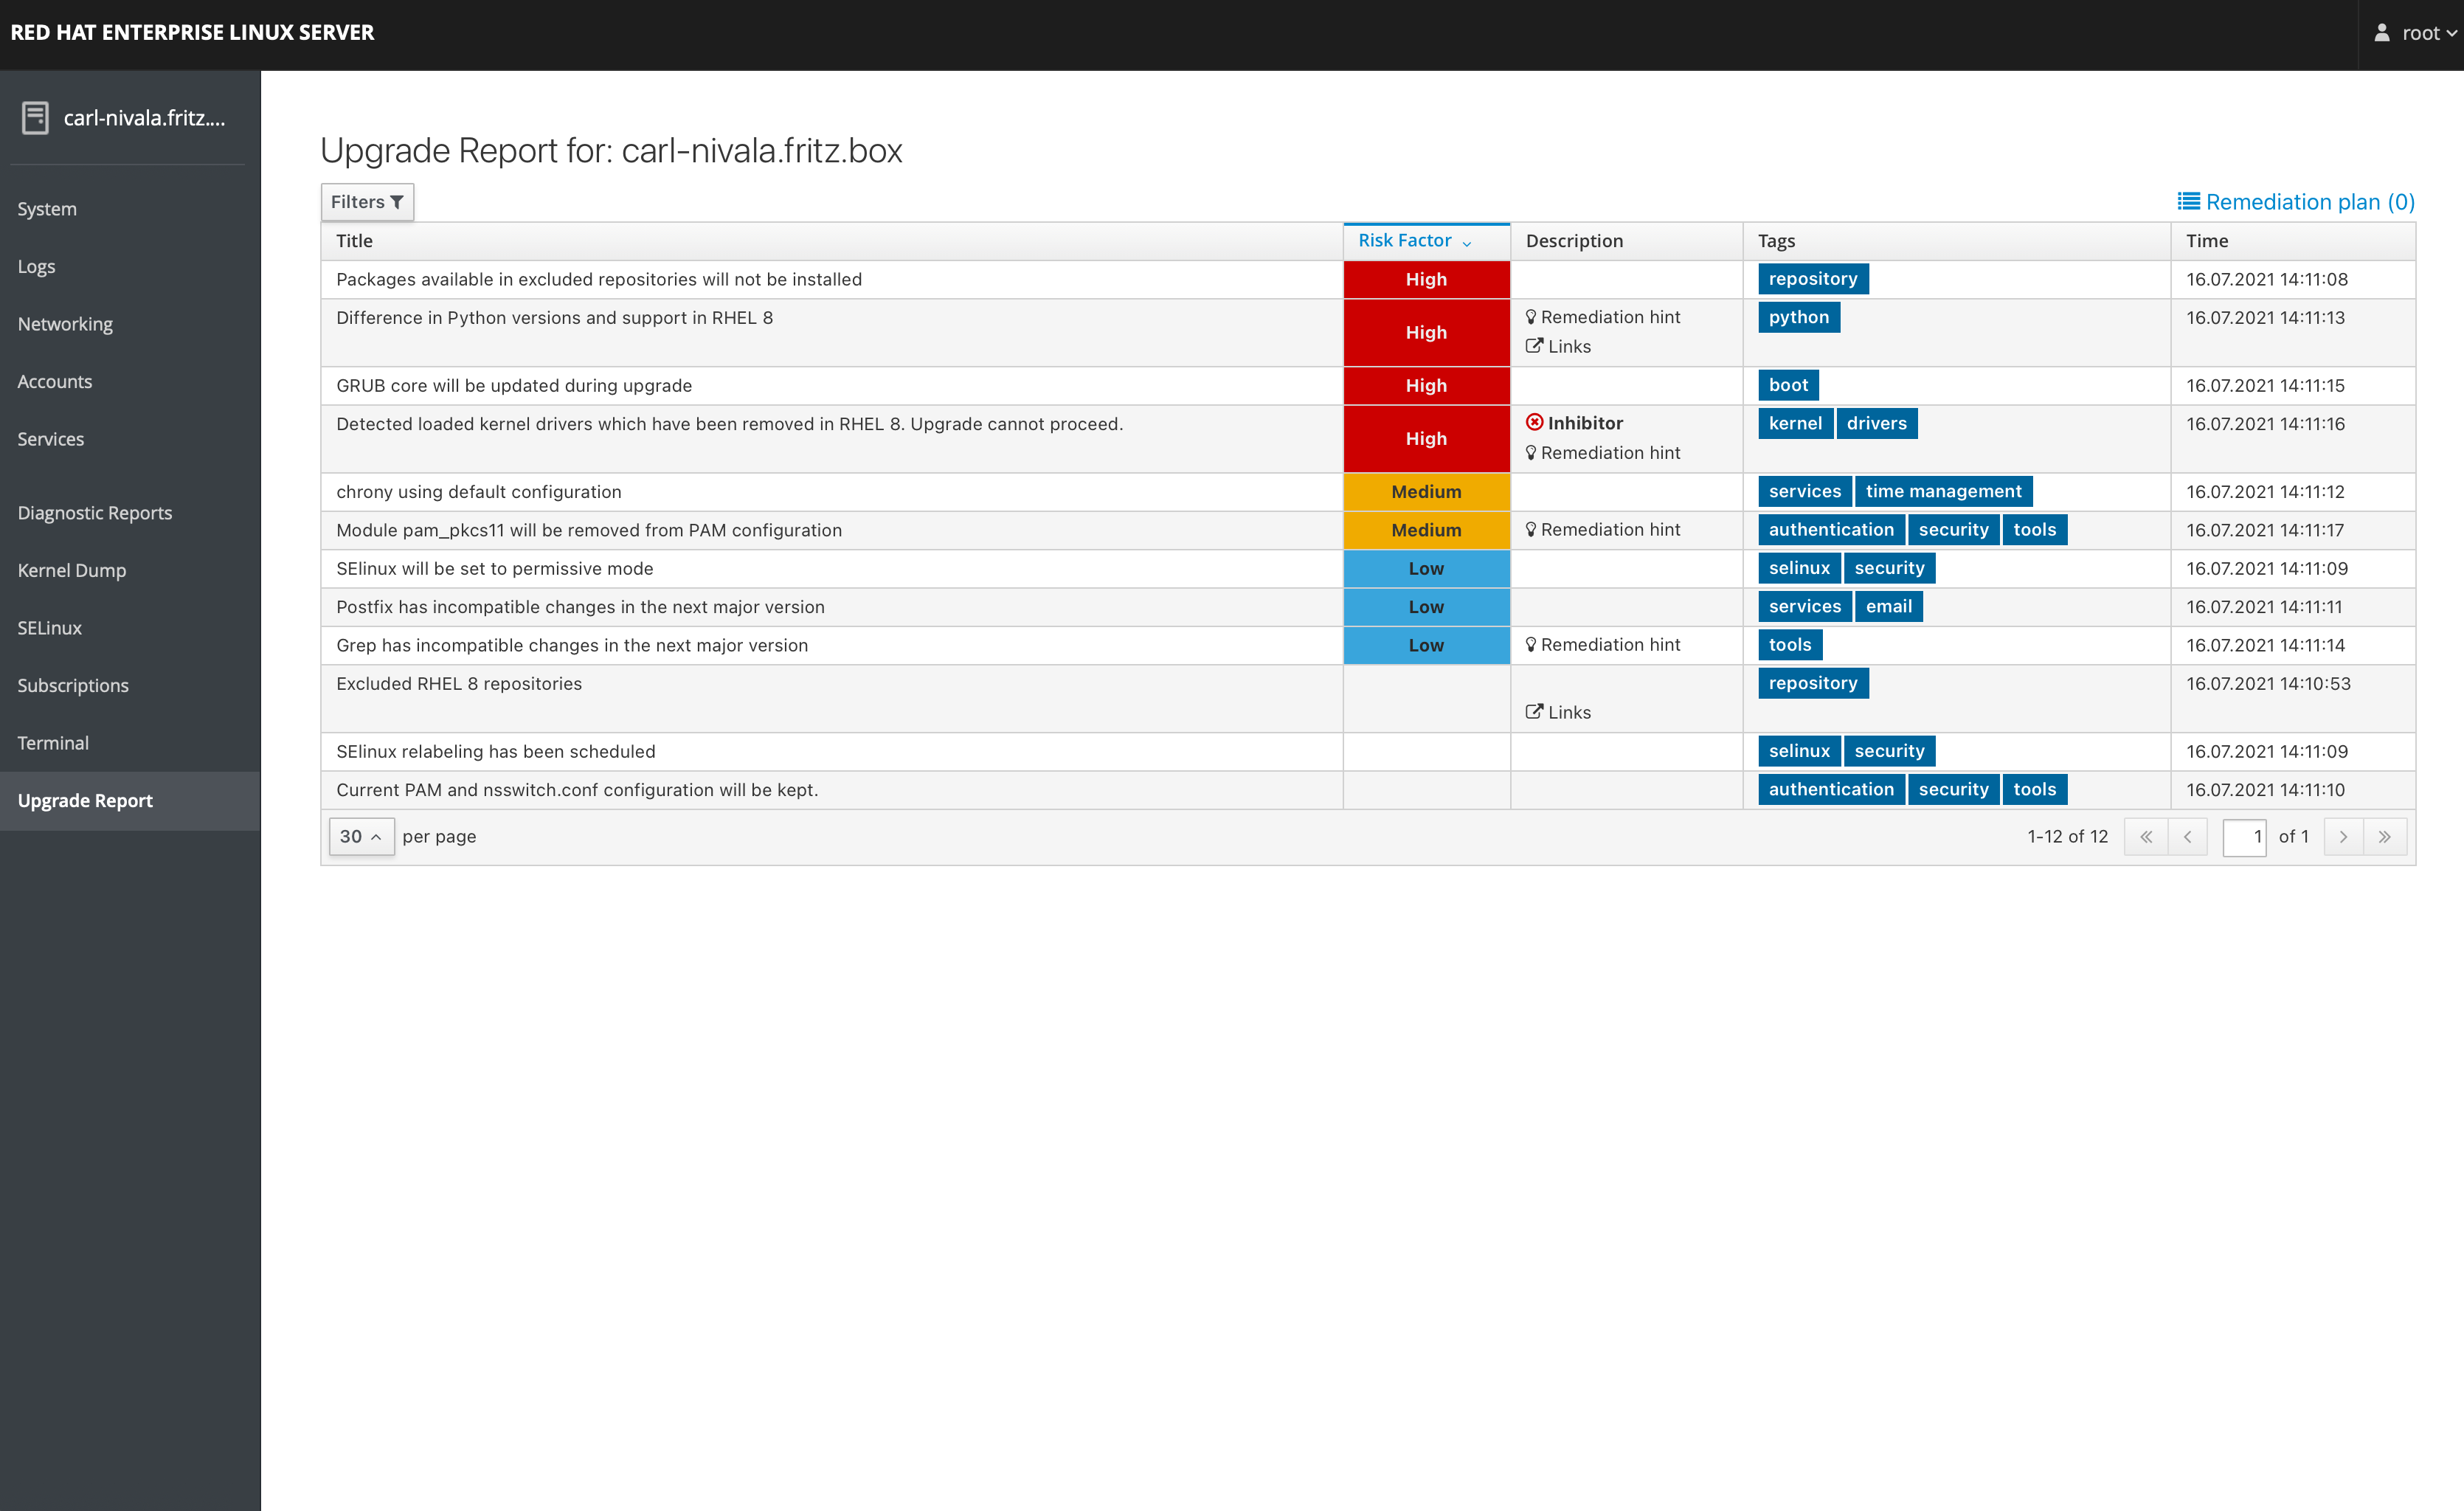Click the page number input field
This screenshot has height=1511, width=2464.
[2244, 837]
